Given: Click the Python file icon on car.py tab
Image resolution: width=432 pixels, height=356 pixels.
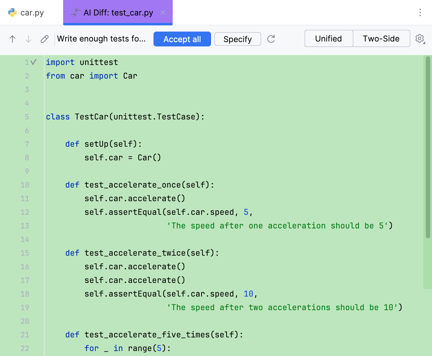Looking at the screenshot, I should (12, 12).
